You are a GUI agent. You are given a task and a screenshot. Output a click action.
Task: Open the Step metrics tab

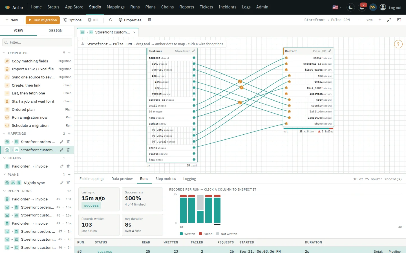166,179
